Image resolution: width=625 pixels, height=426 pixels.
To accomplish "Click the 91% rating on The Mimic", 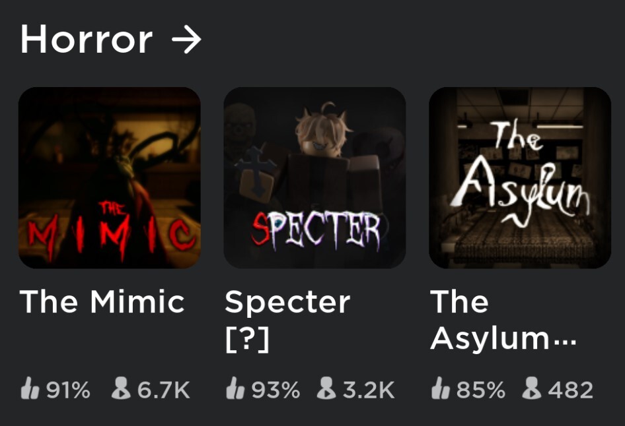I will tap(68, 390).
